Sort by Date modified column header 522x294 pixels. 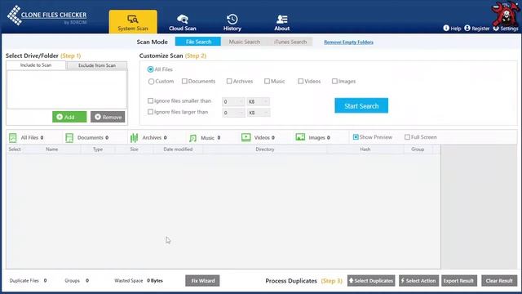click(x=178, y=149)
